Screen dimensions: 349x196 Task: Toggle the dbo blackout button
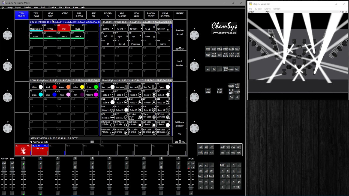point(4,163)
